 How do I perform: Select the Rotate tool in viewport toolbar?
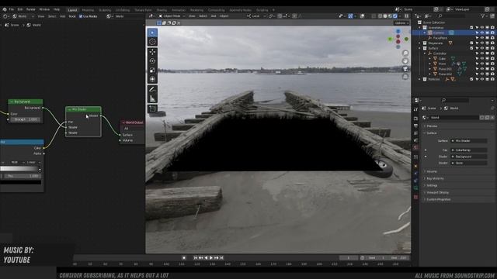pos(152,60)
